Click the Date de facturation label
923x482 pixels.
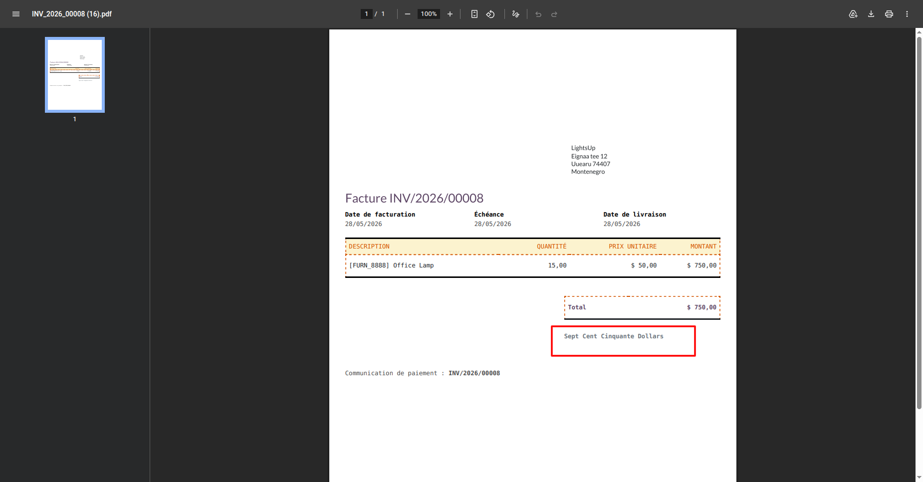click(380, 215)
